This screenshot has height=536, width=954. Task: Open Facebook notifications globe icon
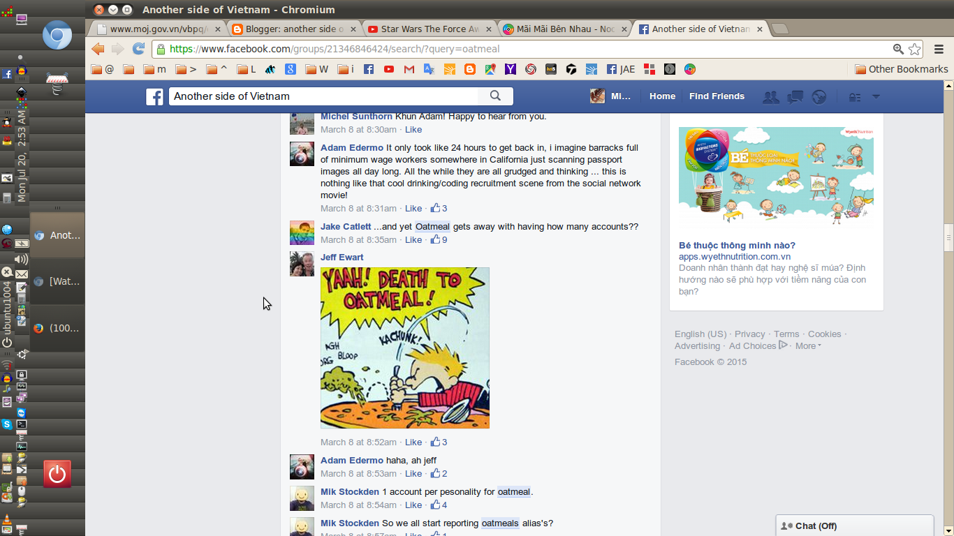click(x=819, y=97)
